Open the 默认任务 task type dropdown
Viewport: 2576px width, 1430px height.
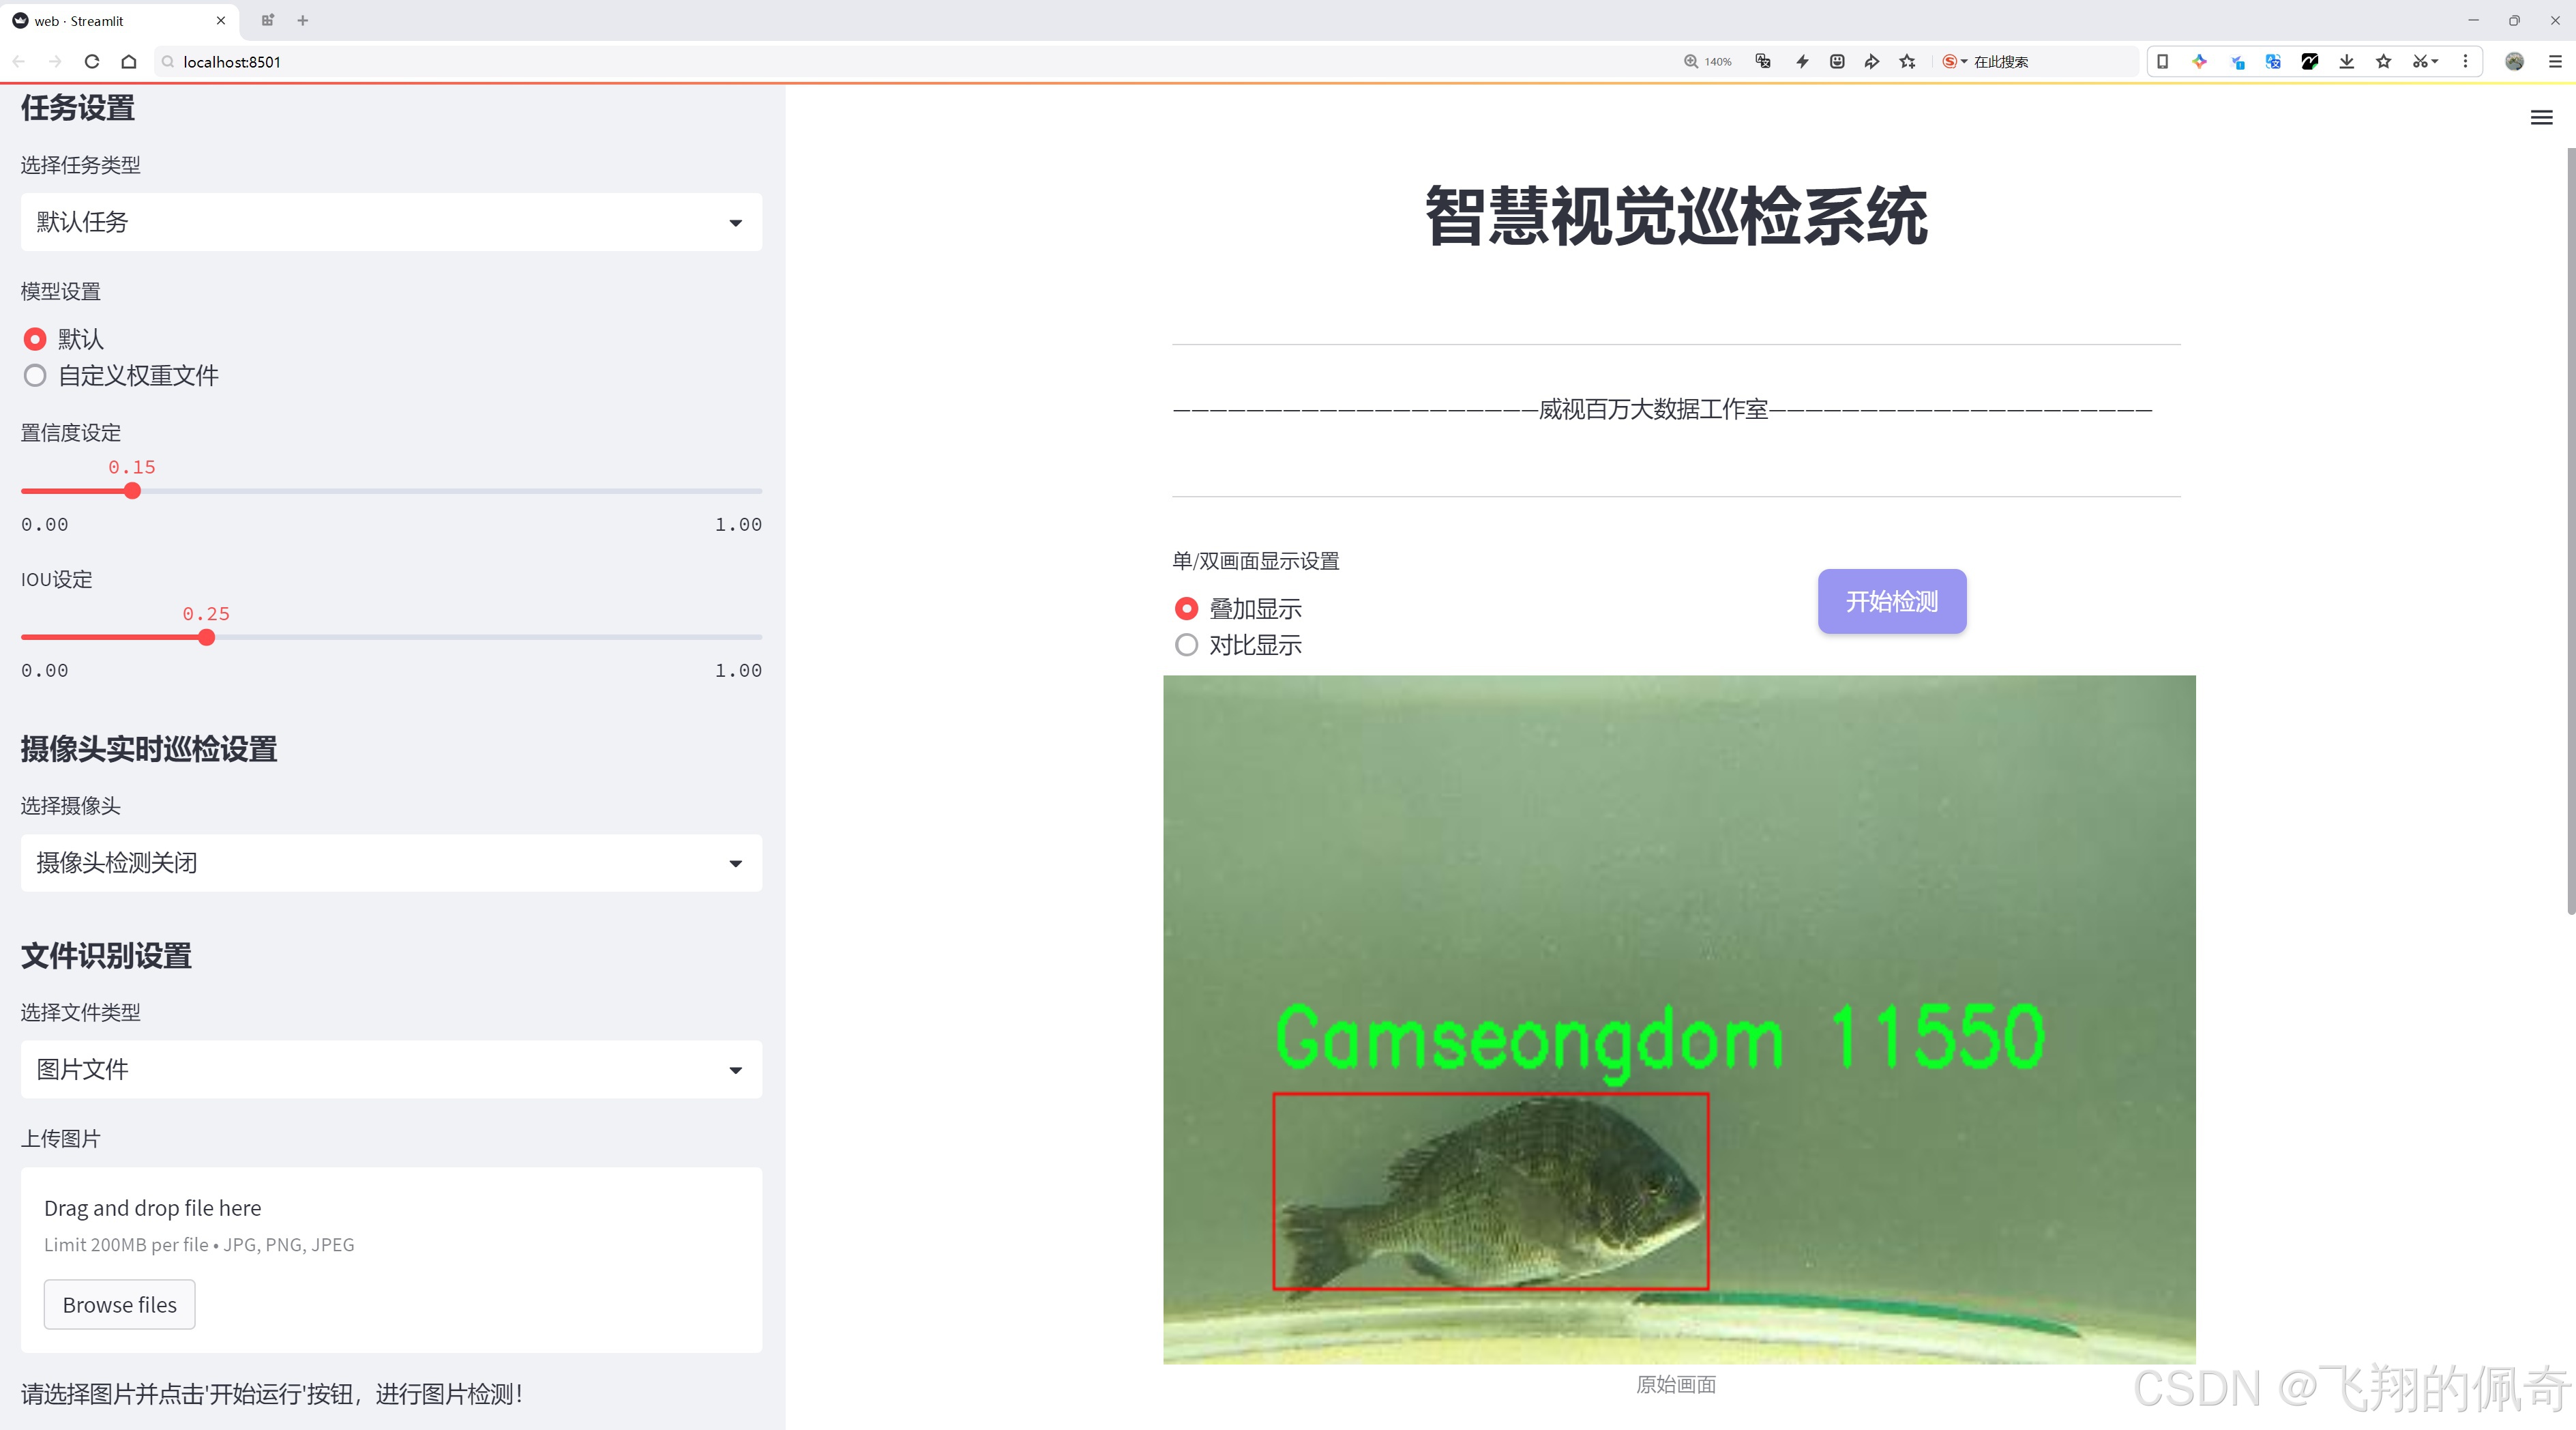coord(390,221)
